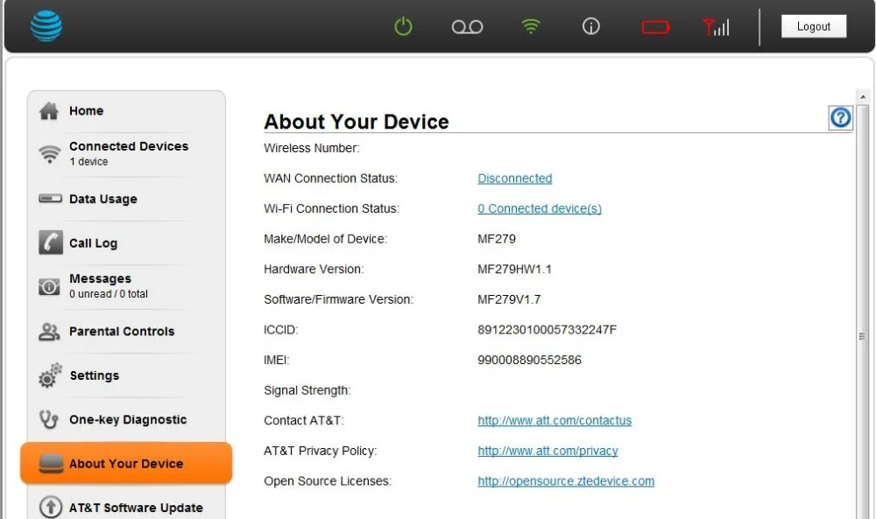Open the voicemail icon in header
The width and height of the screenshot is (876, 519).
pos(467,27)
